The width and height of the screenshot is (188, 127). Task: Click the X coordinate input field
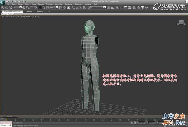pyautogui.click(x=142, y=123)
